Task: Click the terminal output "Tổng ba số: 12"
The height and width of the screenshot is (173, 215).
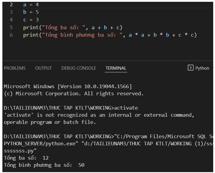Action: pos(26,158)
